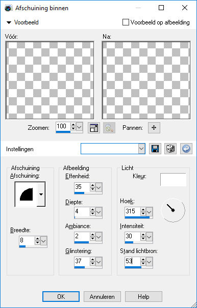Screen dimensions: 197x308
Task: Click the save preset floppy disk icon
Action: (155, 149)
